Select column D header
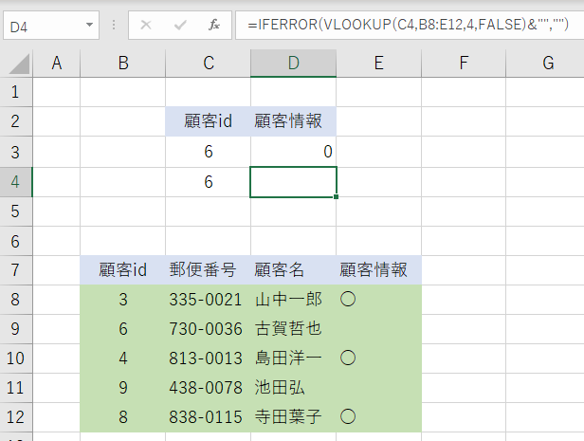 point(294,63)
